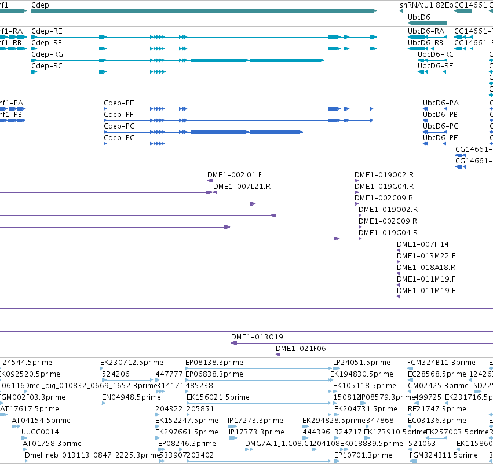Select the AT01758.3prime label
This screenshot has height=464, width=493.
(x=52, y=444)
